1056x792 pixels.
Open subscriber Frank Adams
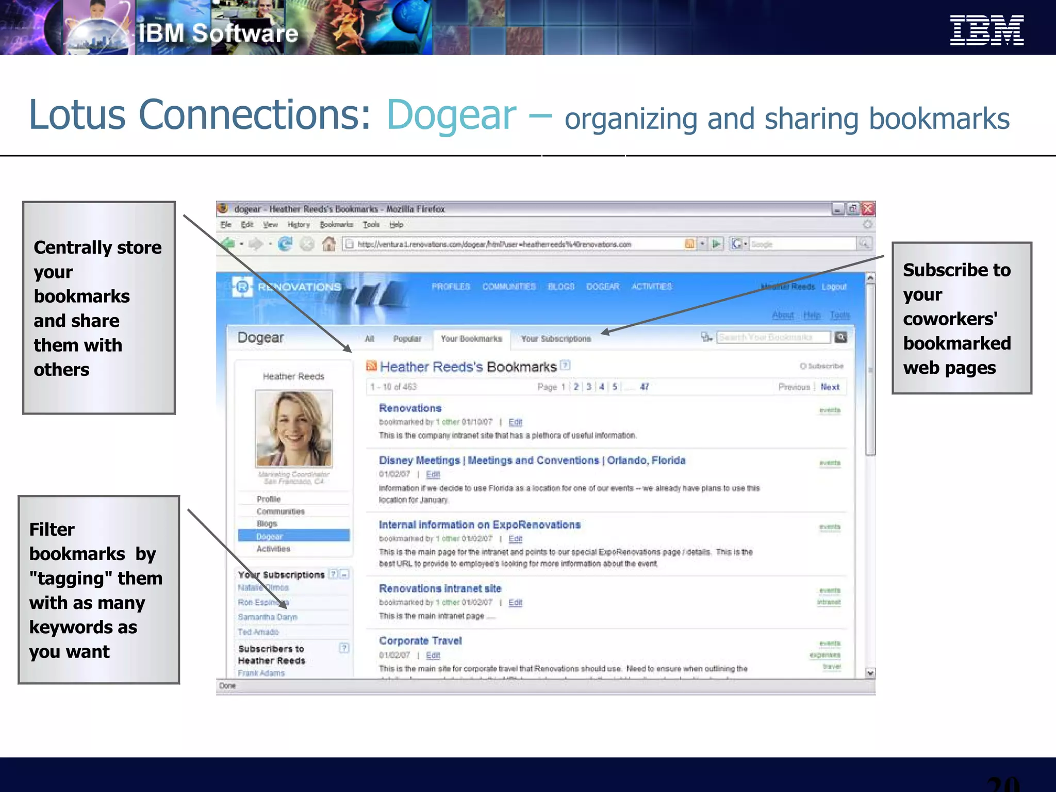click(261, 673)
